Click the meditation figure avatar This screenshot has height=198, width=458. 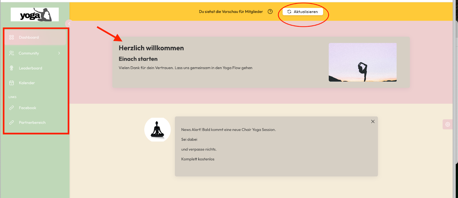pos(157,130)
